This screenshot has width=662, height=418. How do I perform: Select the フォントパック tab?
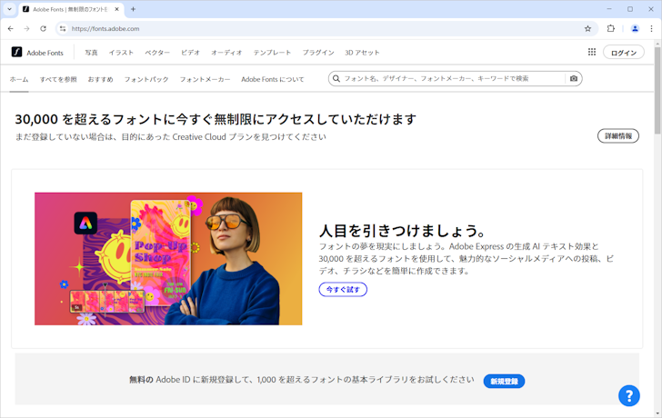(x=146, y=79)
